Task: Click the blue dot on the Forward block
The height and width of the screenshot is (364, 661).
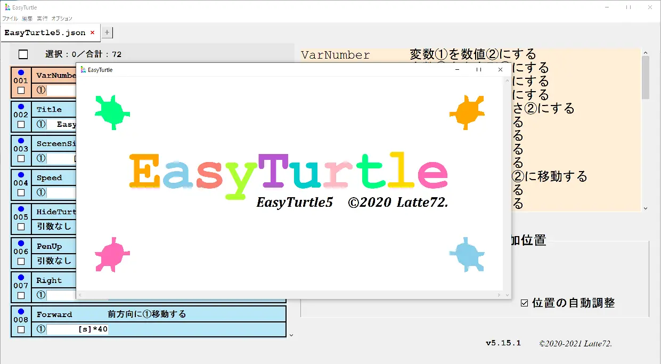Action: pyautogui.click(x=20, y=312)
